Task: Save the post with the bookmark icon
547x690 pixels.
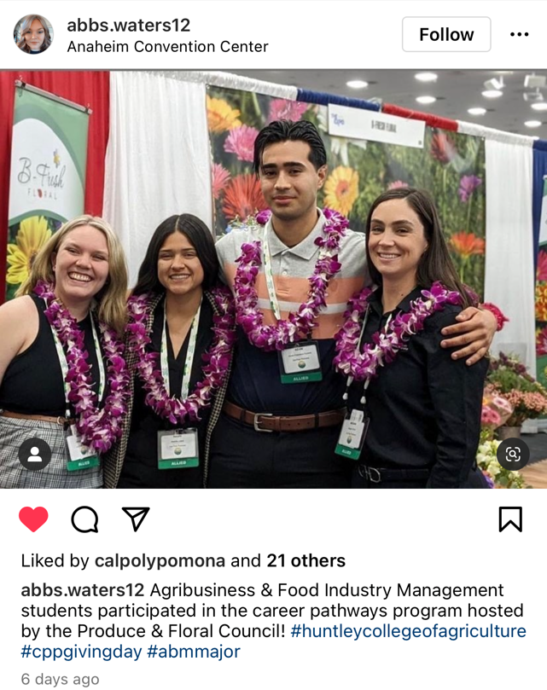Action: (510, 519)
